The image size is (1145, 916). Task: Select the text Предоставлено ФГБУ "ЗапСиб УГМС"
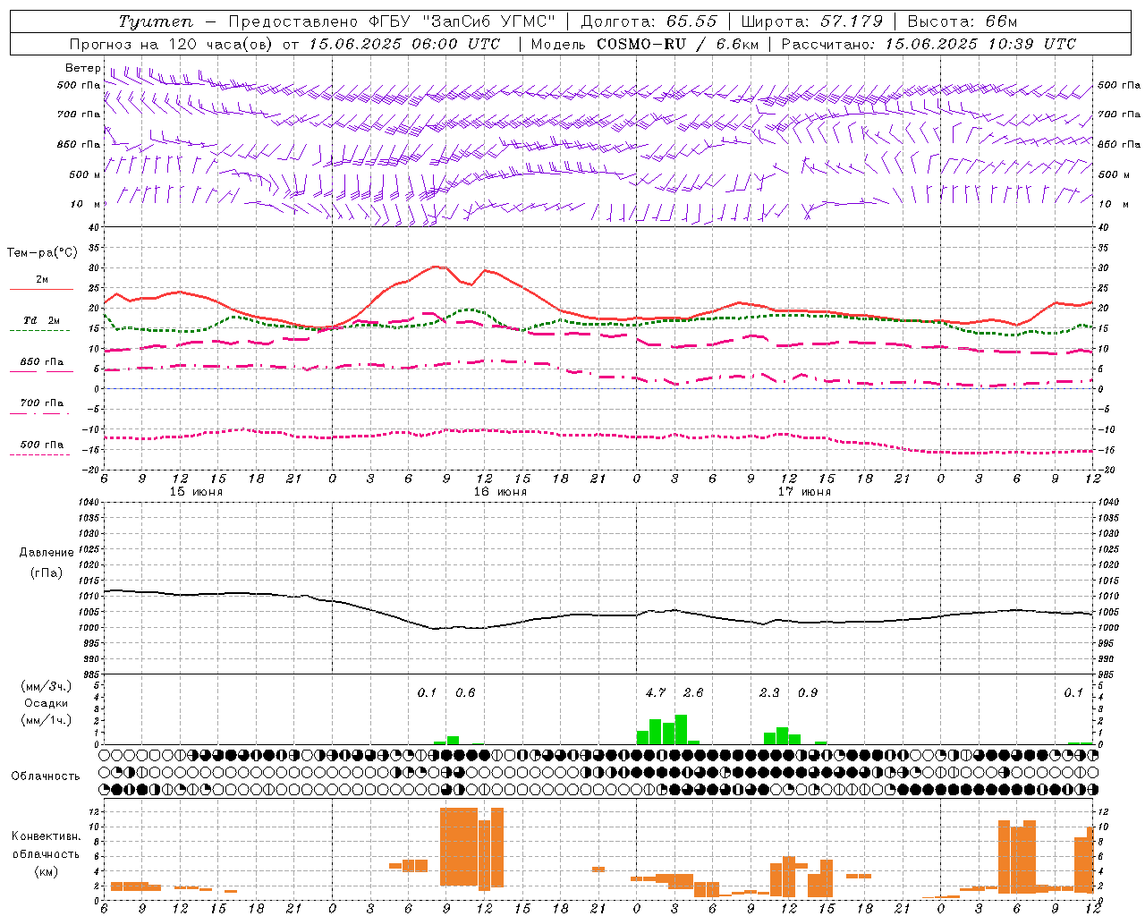[x=393, y=21]
